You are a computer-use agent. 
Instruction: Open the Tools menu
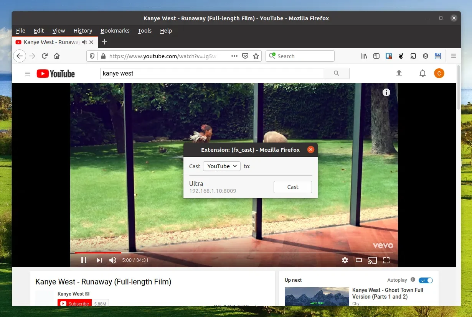[x=145, y=31]
